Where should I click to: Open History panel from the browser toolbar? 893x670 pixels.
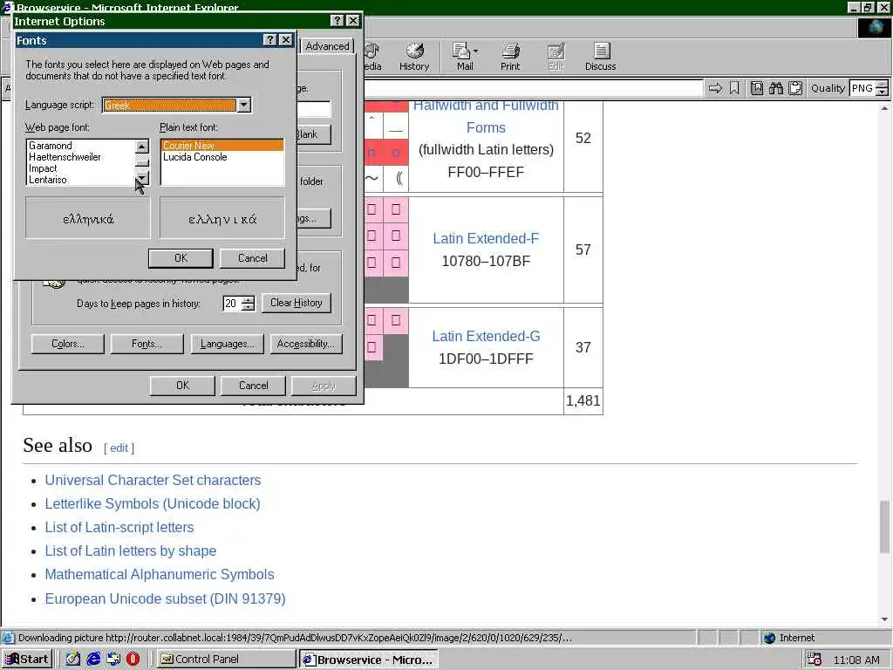pos(414,57)
